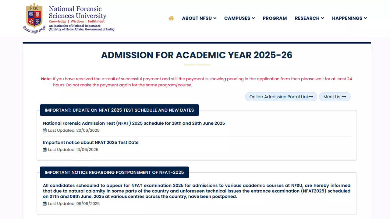Open Important notice about NFAT 2025 Test Date

(x=90, y=142)
